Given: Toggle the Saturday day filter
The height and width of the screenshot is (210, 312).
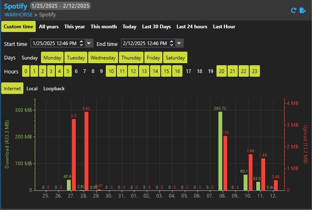Looking at the screenshot, I should [175, 57].
